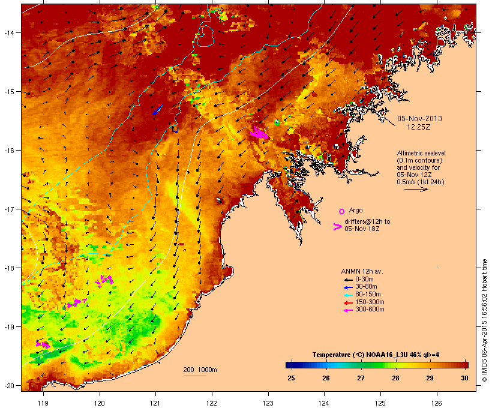The height and width of the screenshot is (408, 492).
Task: Click the 'Altimetric sealevel' text
Action: click(x=421, y=153)
